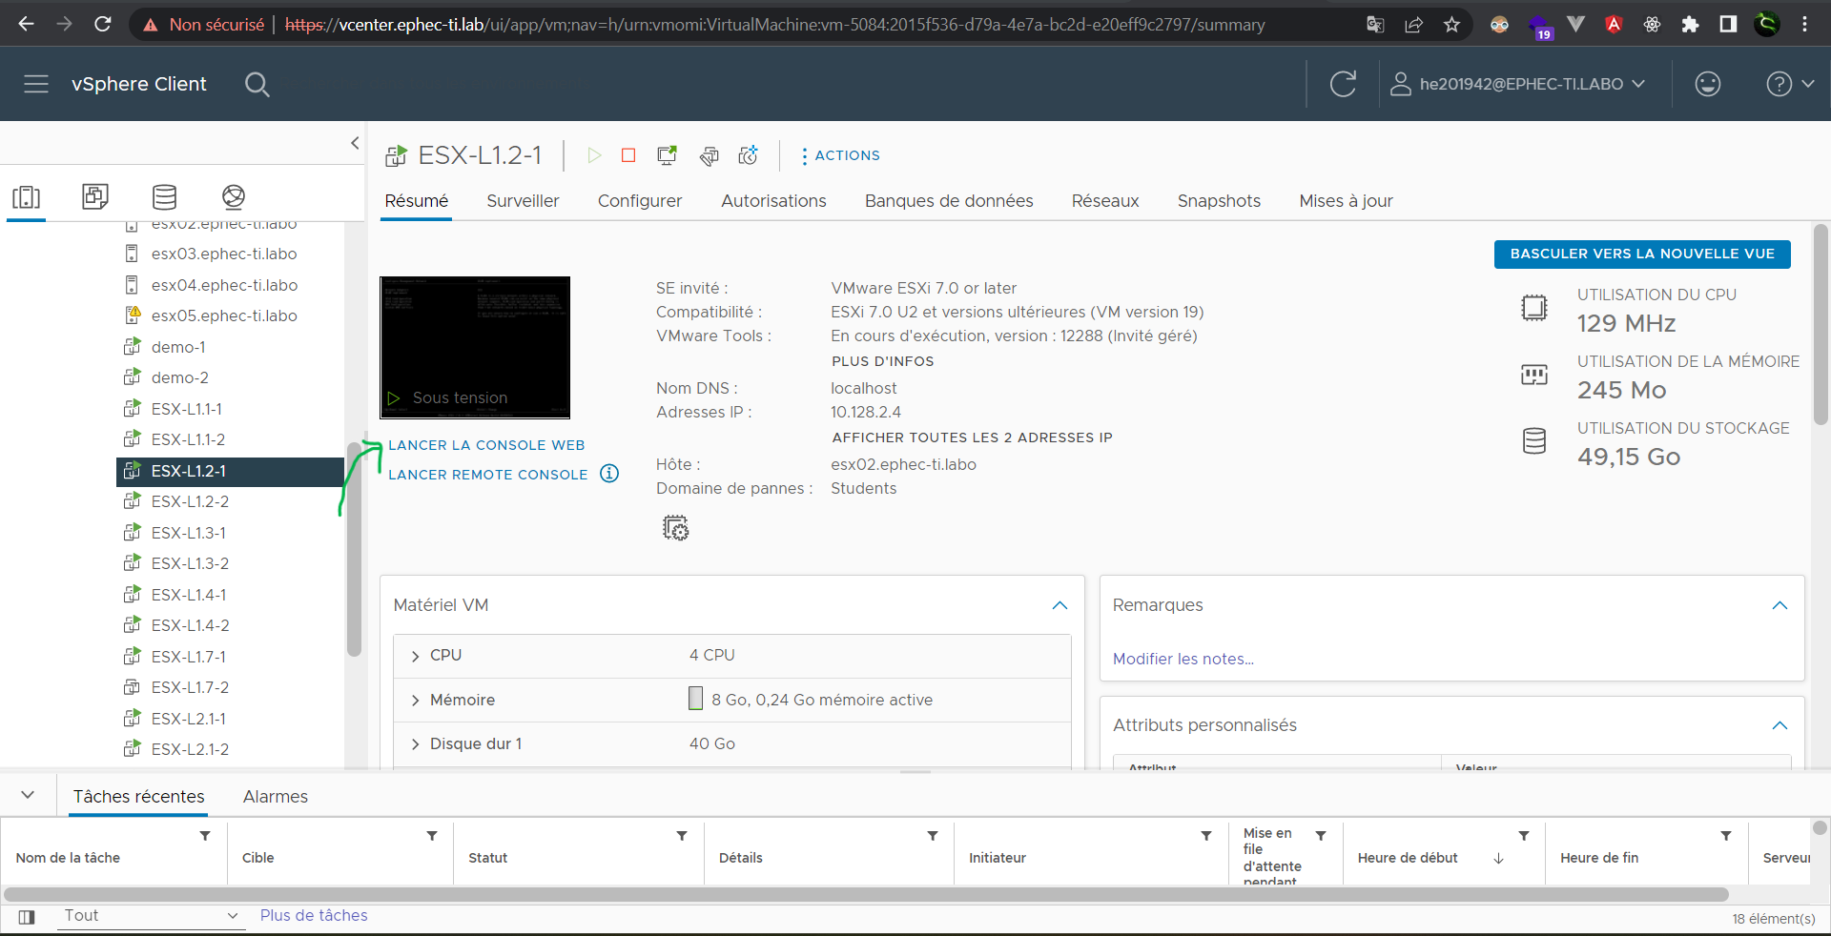Open the Snapshots tab

point(1219,201)
